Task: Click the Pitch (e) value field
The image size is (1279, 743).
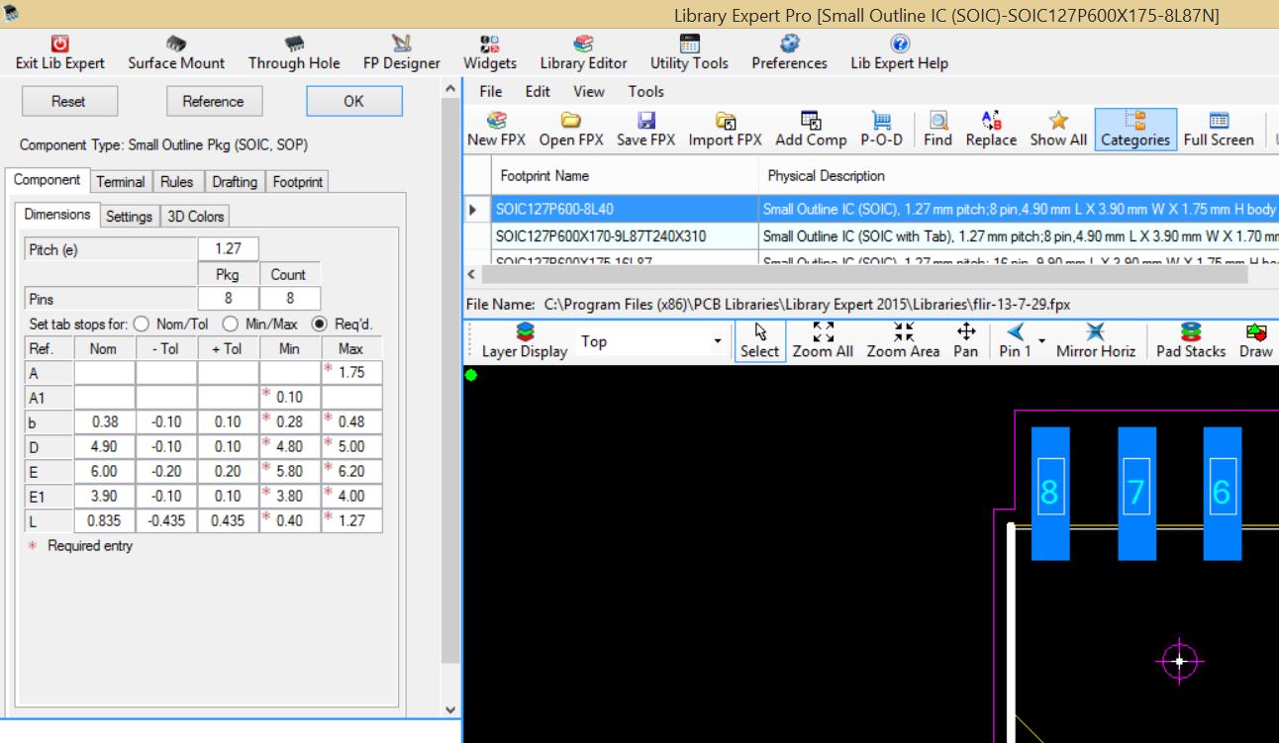Action: coord(229,249)
